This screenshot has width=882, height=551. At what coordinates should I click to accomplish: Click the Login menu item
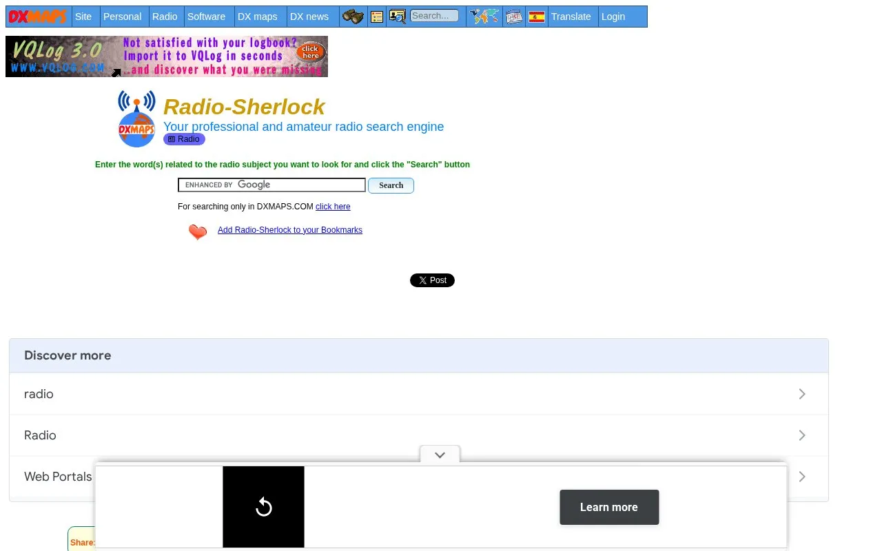click(x=613, y=17)
